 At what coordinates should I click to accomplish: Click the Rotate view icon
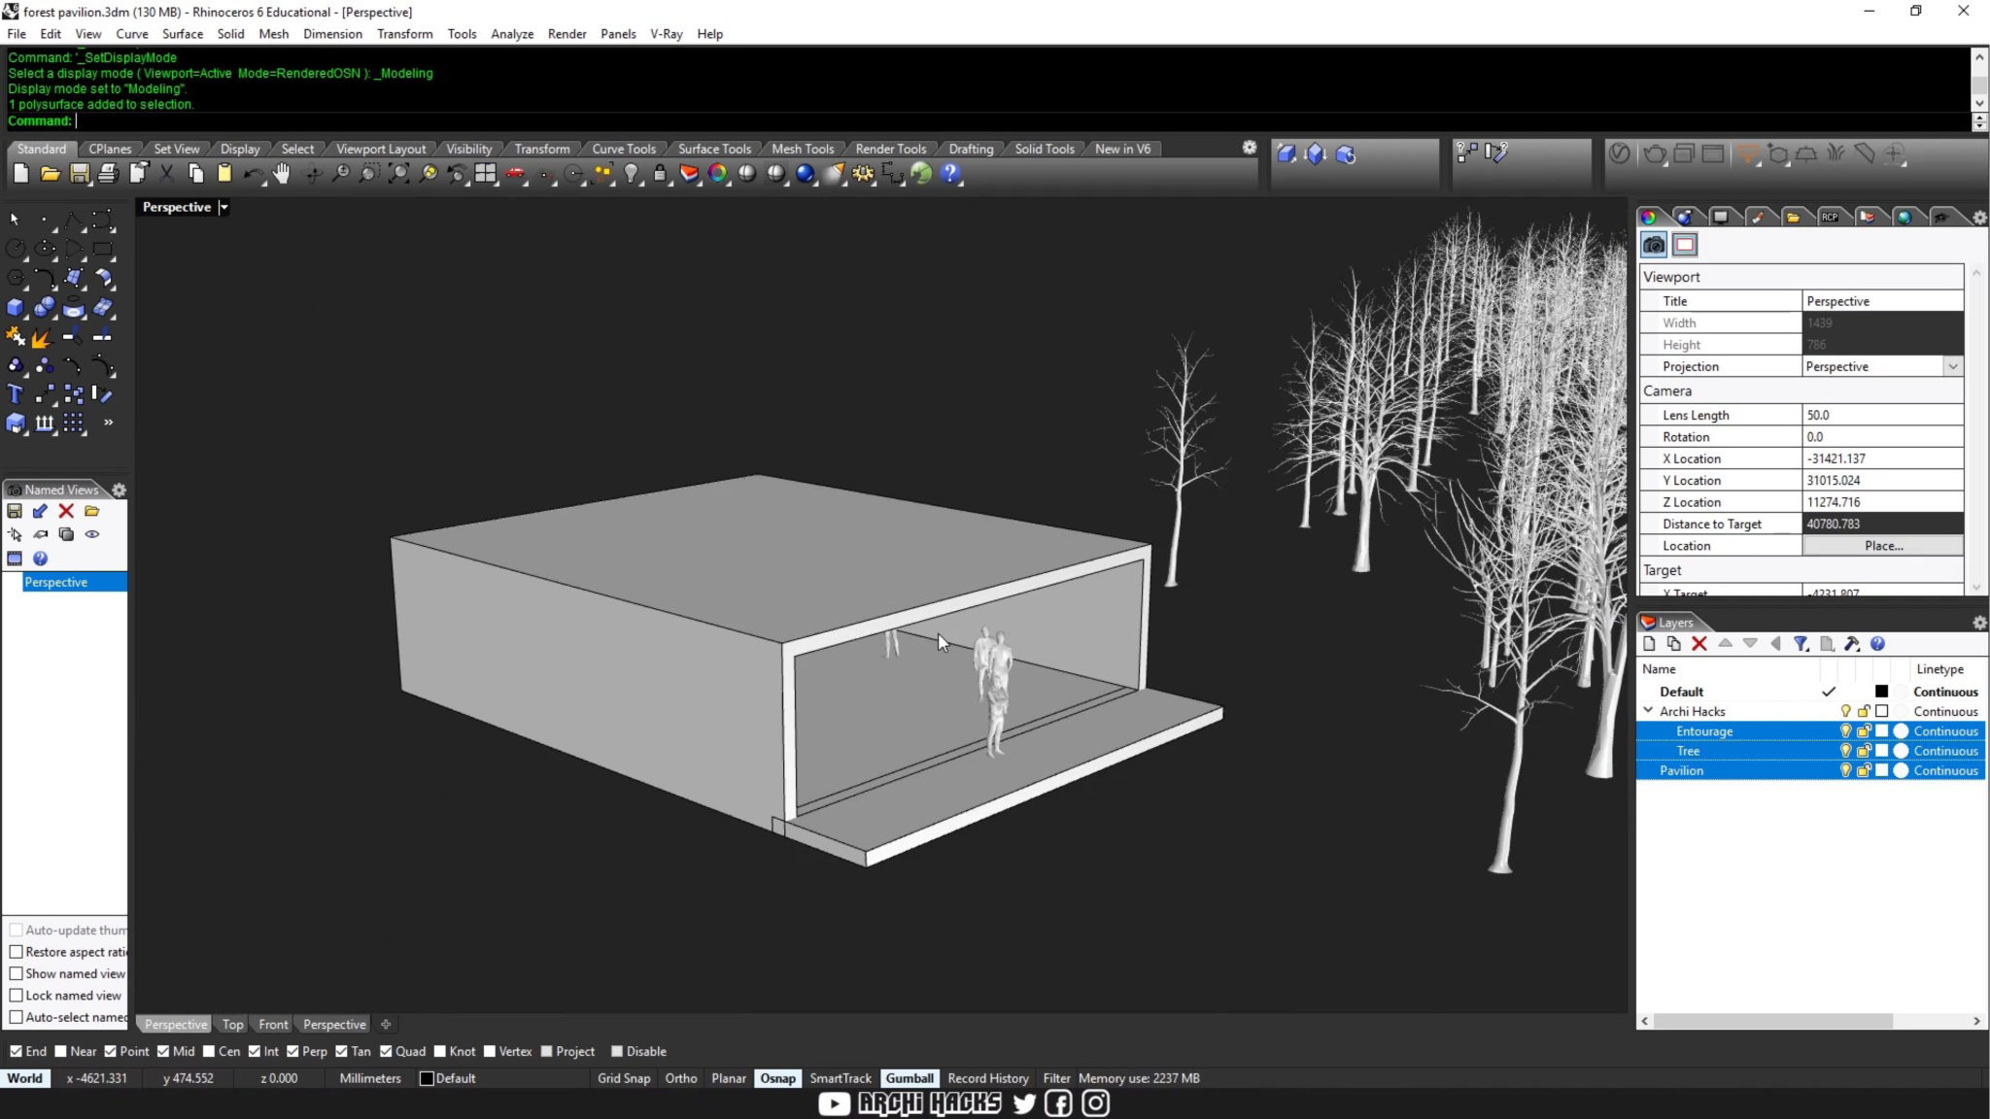click(x=313, y=174)
